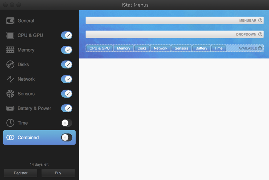This screenshot has height=180, width=269.
Task: Pick the Battery available chip
Action: tap(201, 48)
